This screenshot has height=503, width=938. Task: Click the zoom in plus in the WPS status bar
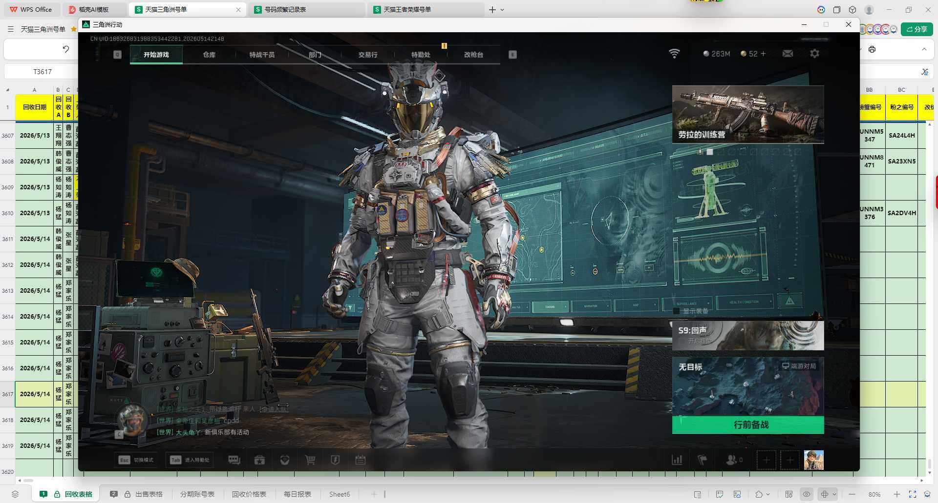[897, 494]
